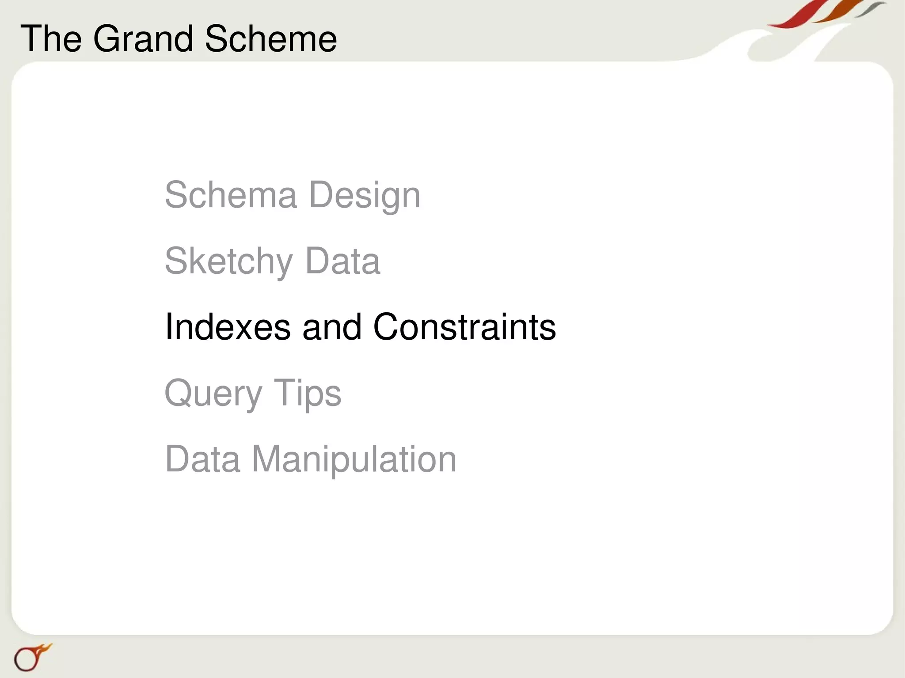Click the gray flame swoosh decoration
905x678 pixels.
(x=871, y=9)
